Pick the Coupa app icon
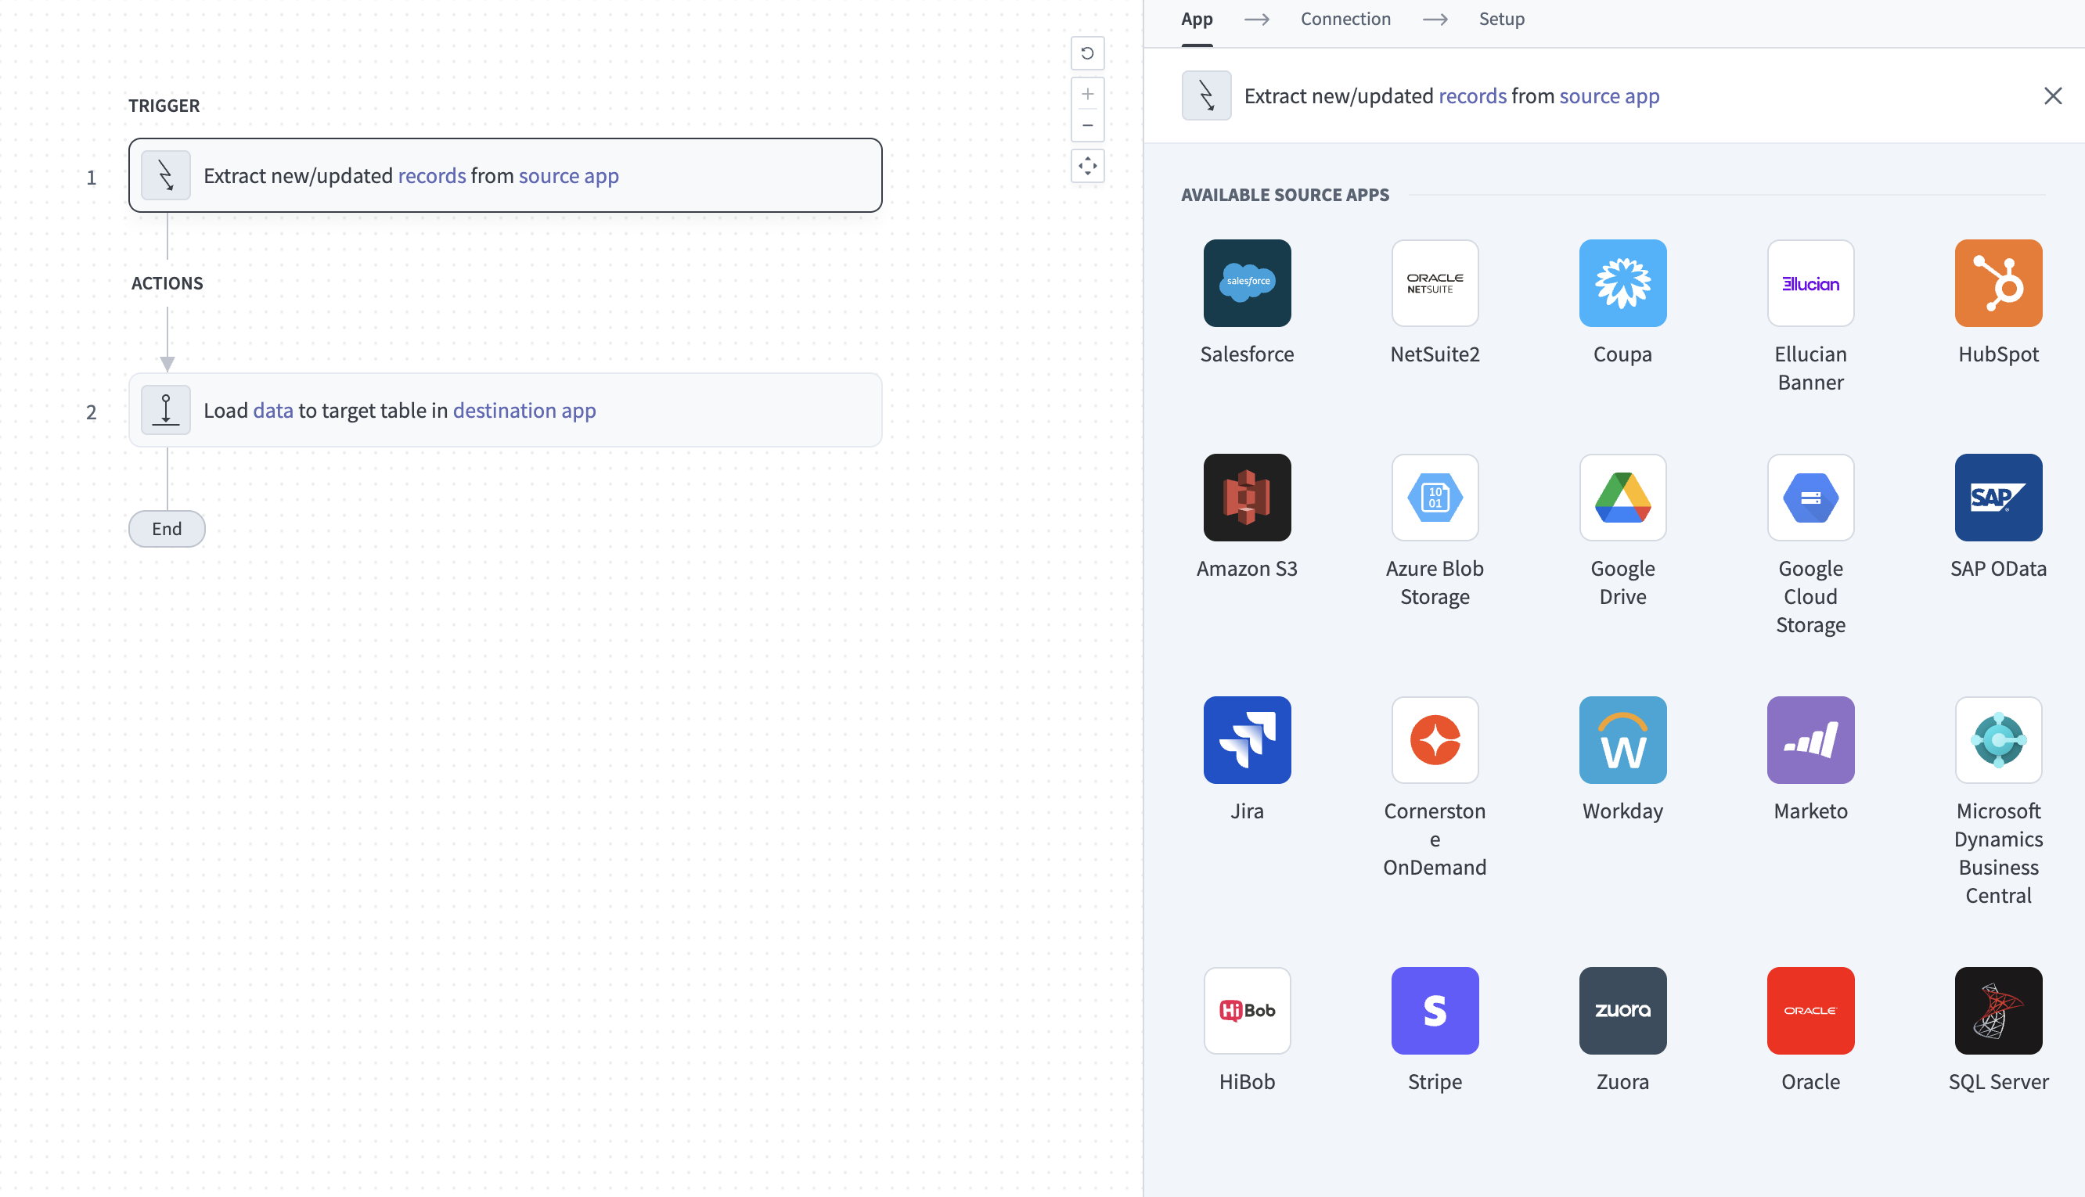2085x1197 pixels. (1622, 282)
